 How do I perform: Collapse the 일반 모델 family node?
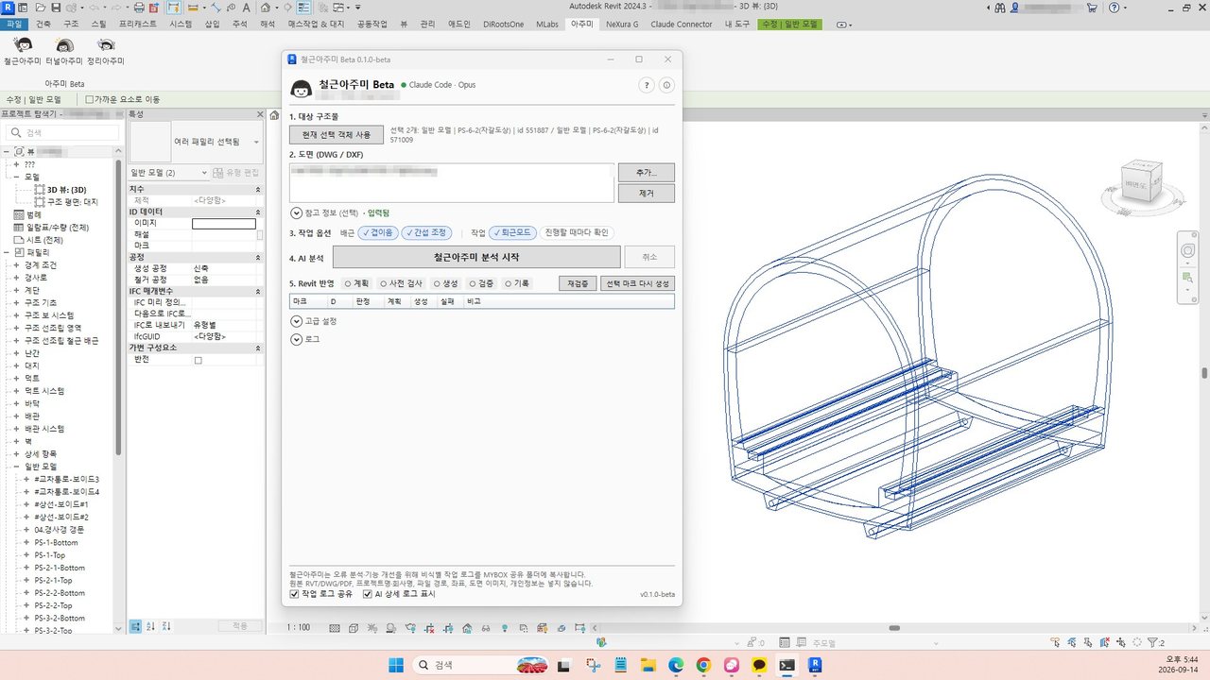pos(15,467)
